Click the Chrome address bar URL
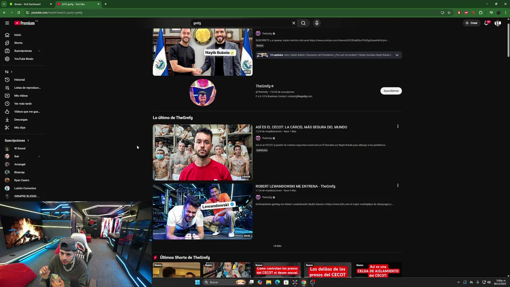Screen dimensions: 510x287 pos(57,12)
